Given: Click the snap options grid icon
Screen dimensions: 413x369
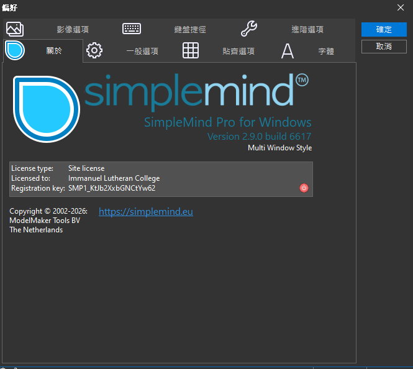Looking at the screenshot, I should (x=191, y=51).
